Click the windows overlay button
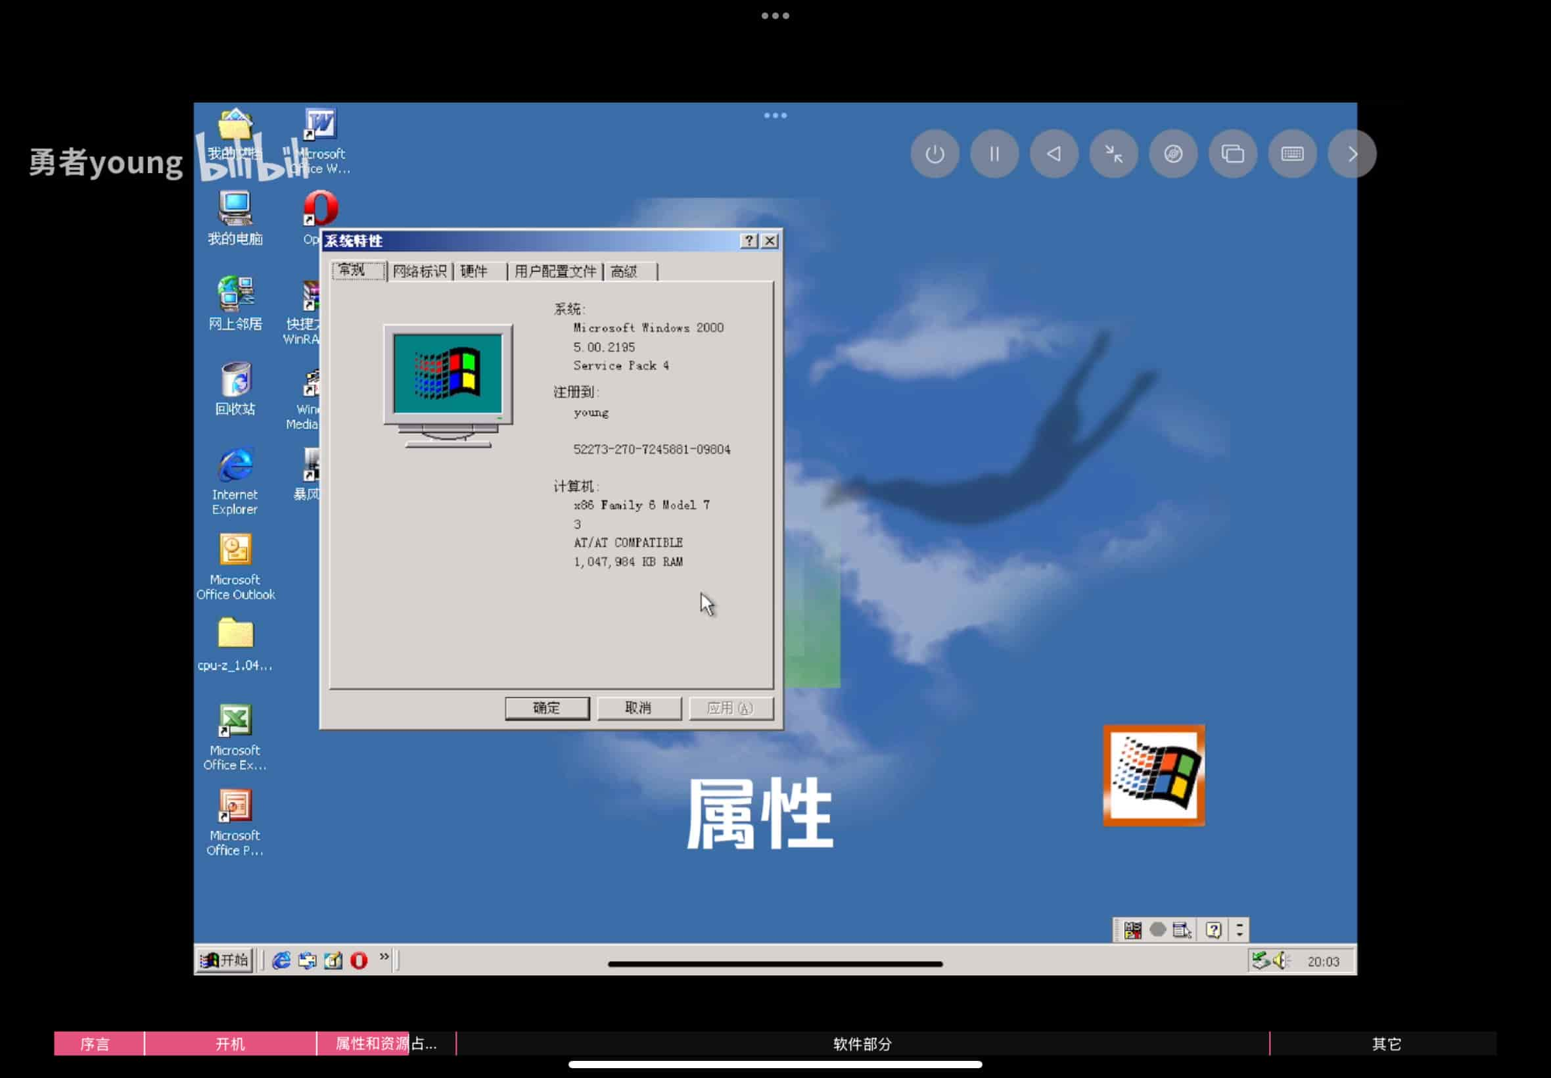 pyautogui.click(x=1233, y=154)
